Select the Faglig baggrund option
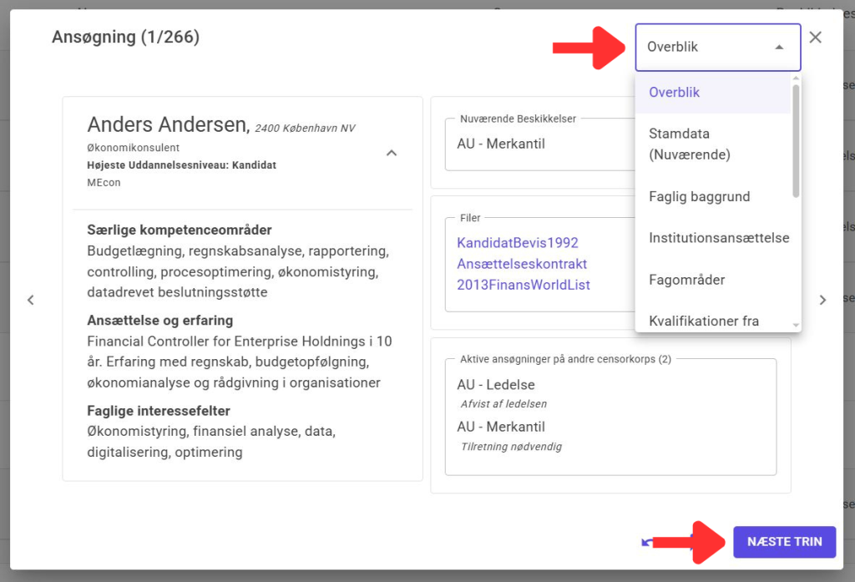This screenshot has width=855, height=582. (x=699, y=197)
